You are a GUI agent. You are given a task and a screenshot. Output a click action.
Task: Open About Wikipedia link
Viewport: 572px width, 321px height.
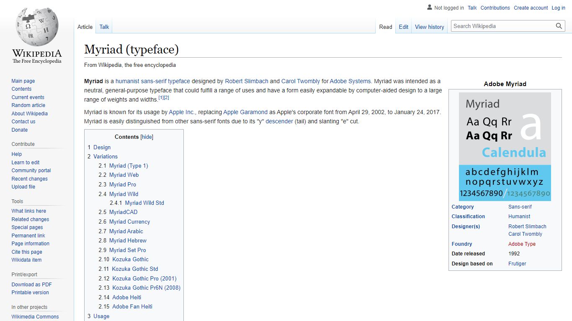click(x=30, y=114)
